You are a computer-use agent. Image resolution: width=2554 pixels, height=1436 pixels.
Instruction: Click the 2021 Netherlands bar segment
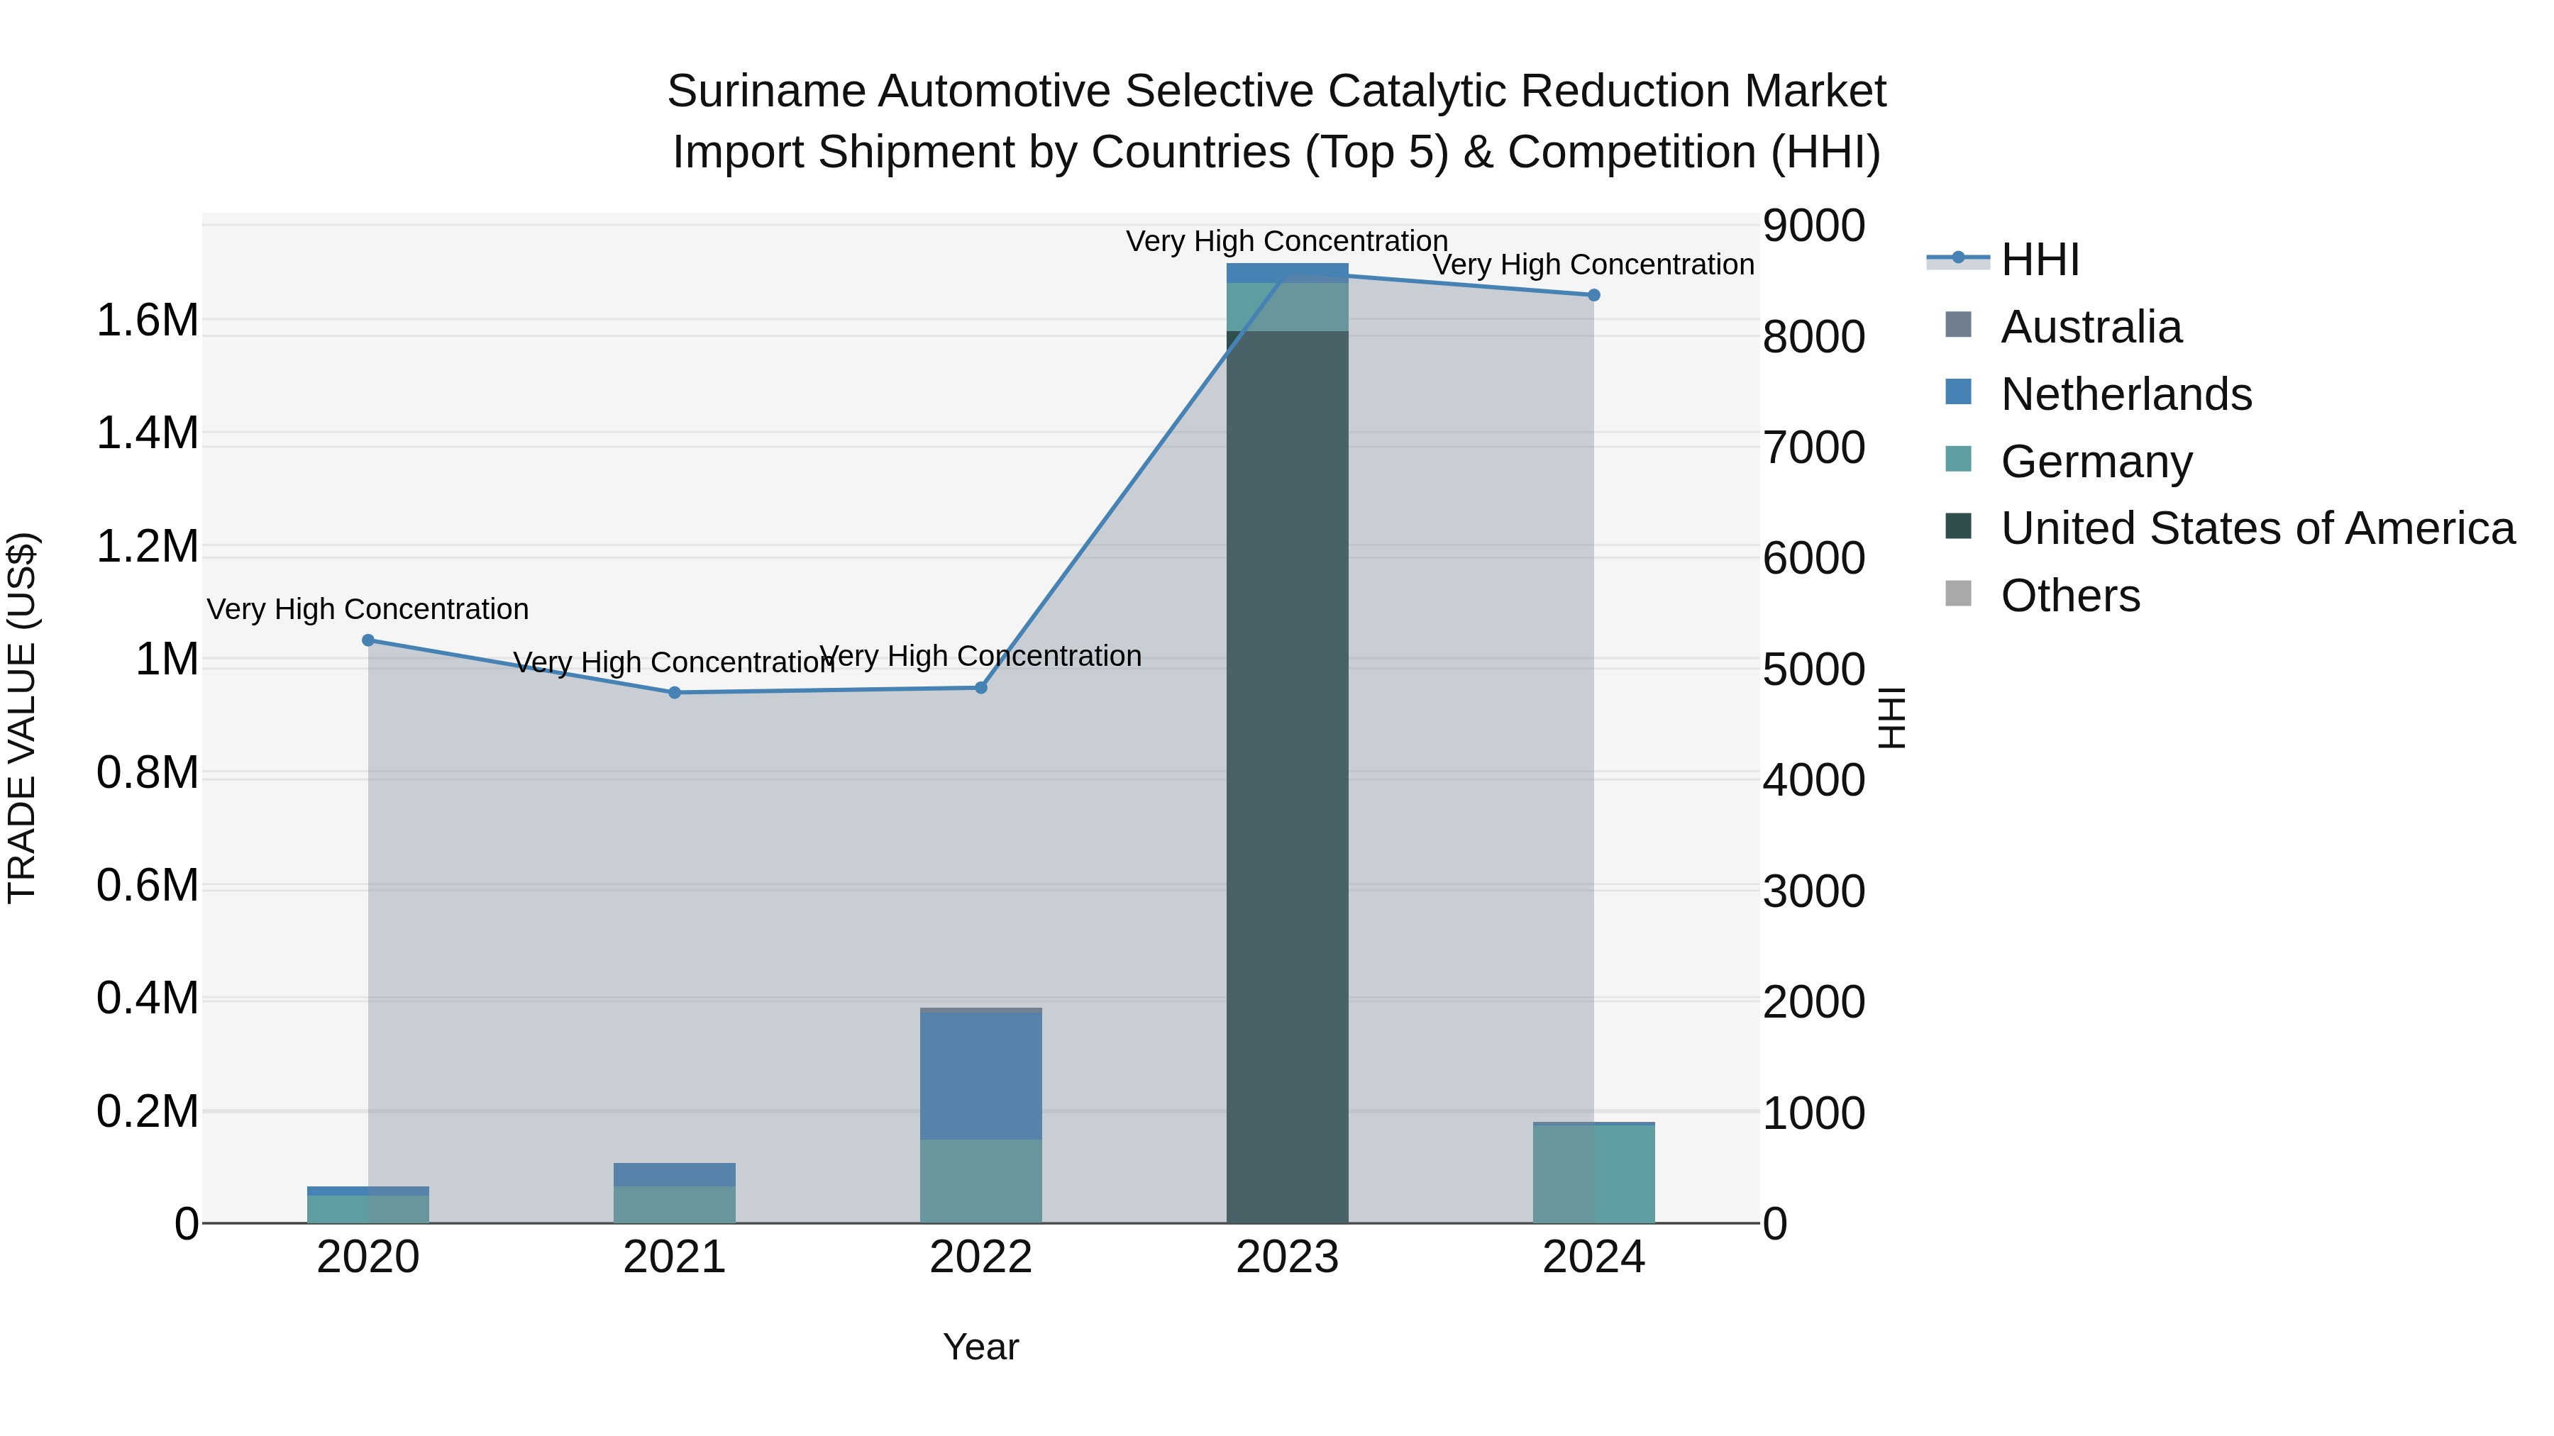(x=674, y=1174)
